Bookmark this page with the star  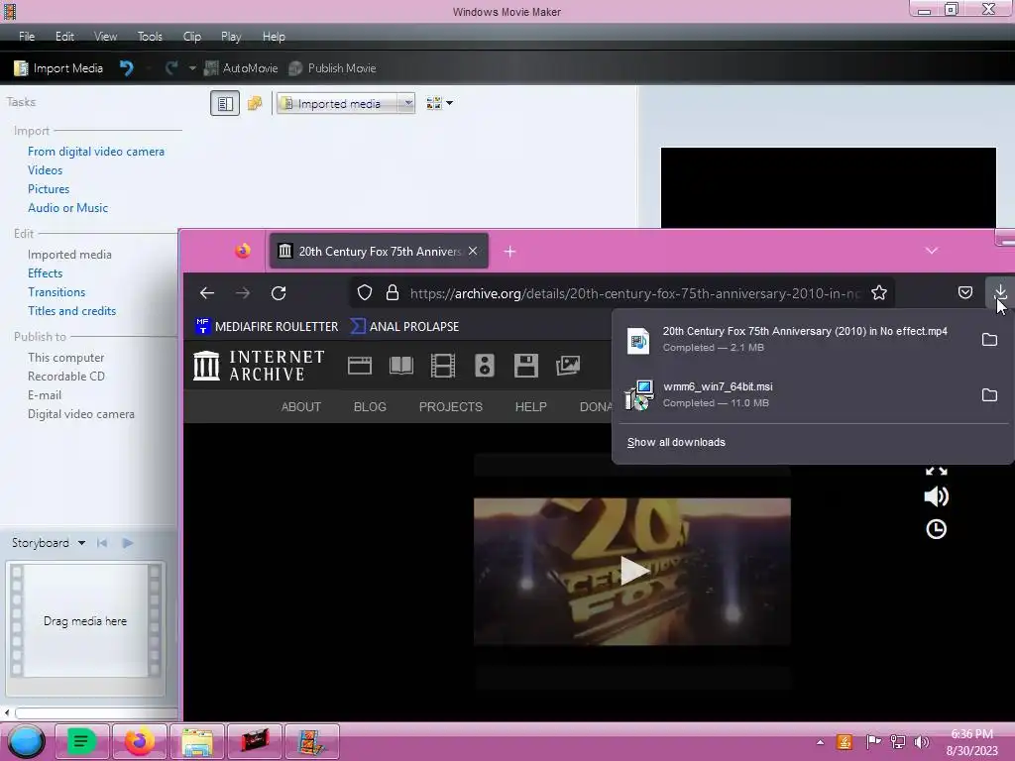tap(878, 293)
